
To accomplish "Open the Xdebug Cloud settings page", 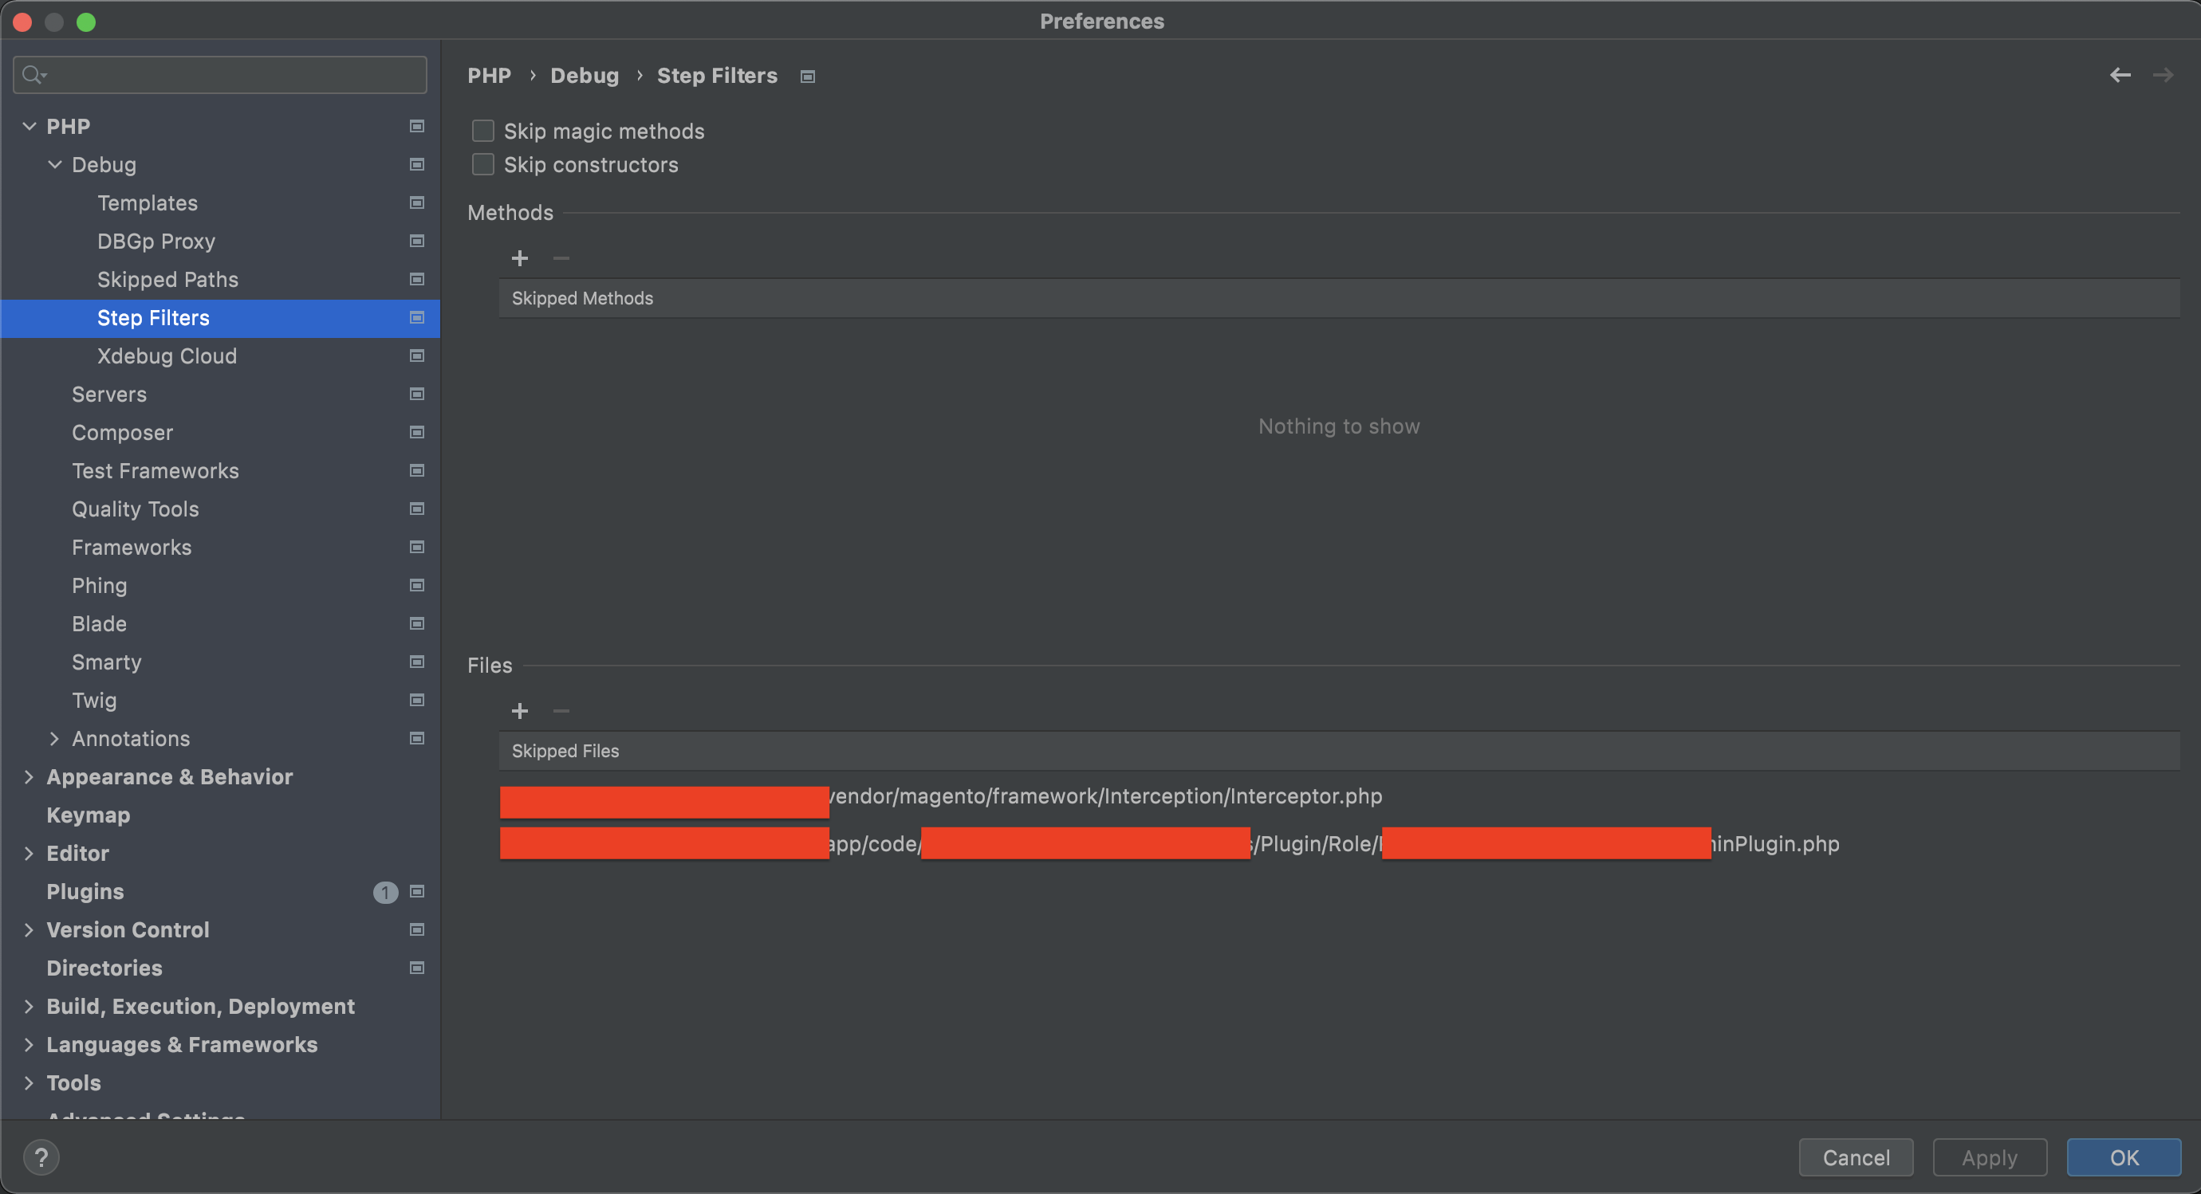I will pos(167,355).
